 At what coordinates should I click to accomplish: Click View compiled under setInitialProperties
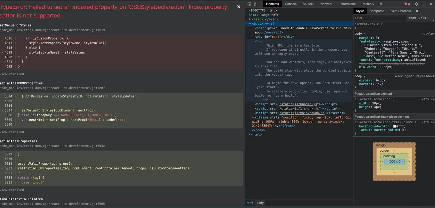[x=12, y=190]
